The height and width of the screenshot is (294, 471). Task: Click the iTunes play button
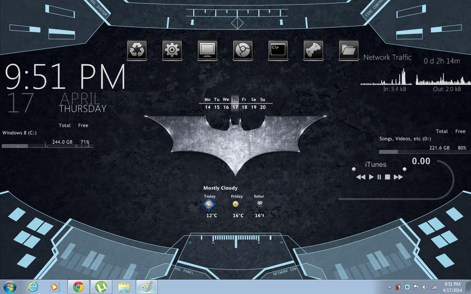coord(371,177)
